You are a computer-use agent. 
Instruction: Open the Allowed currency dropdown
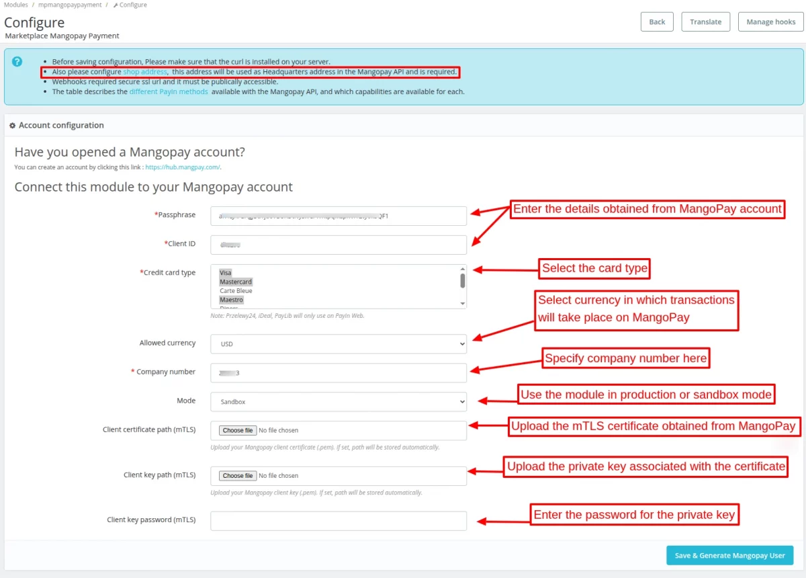coord(339,343)
